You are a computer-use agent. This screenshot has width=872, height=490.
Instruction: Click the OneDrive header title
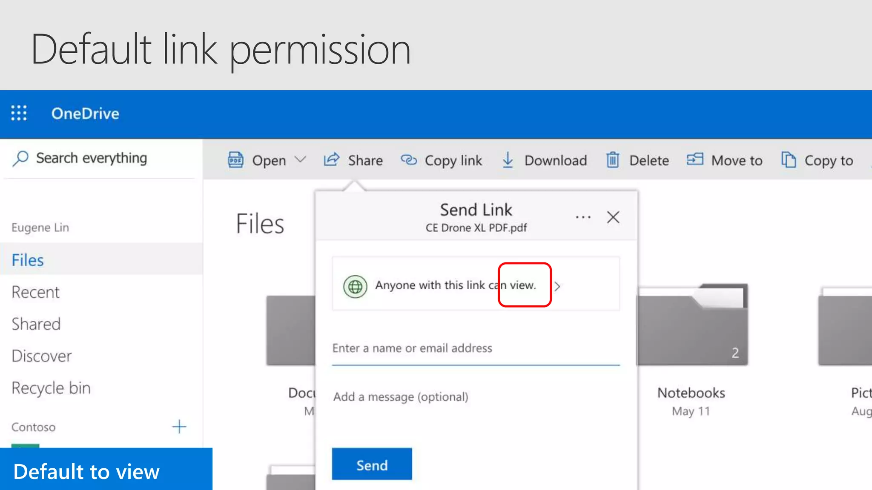click(x=85, y=114)
